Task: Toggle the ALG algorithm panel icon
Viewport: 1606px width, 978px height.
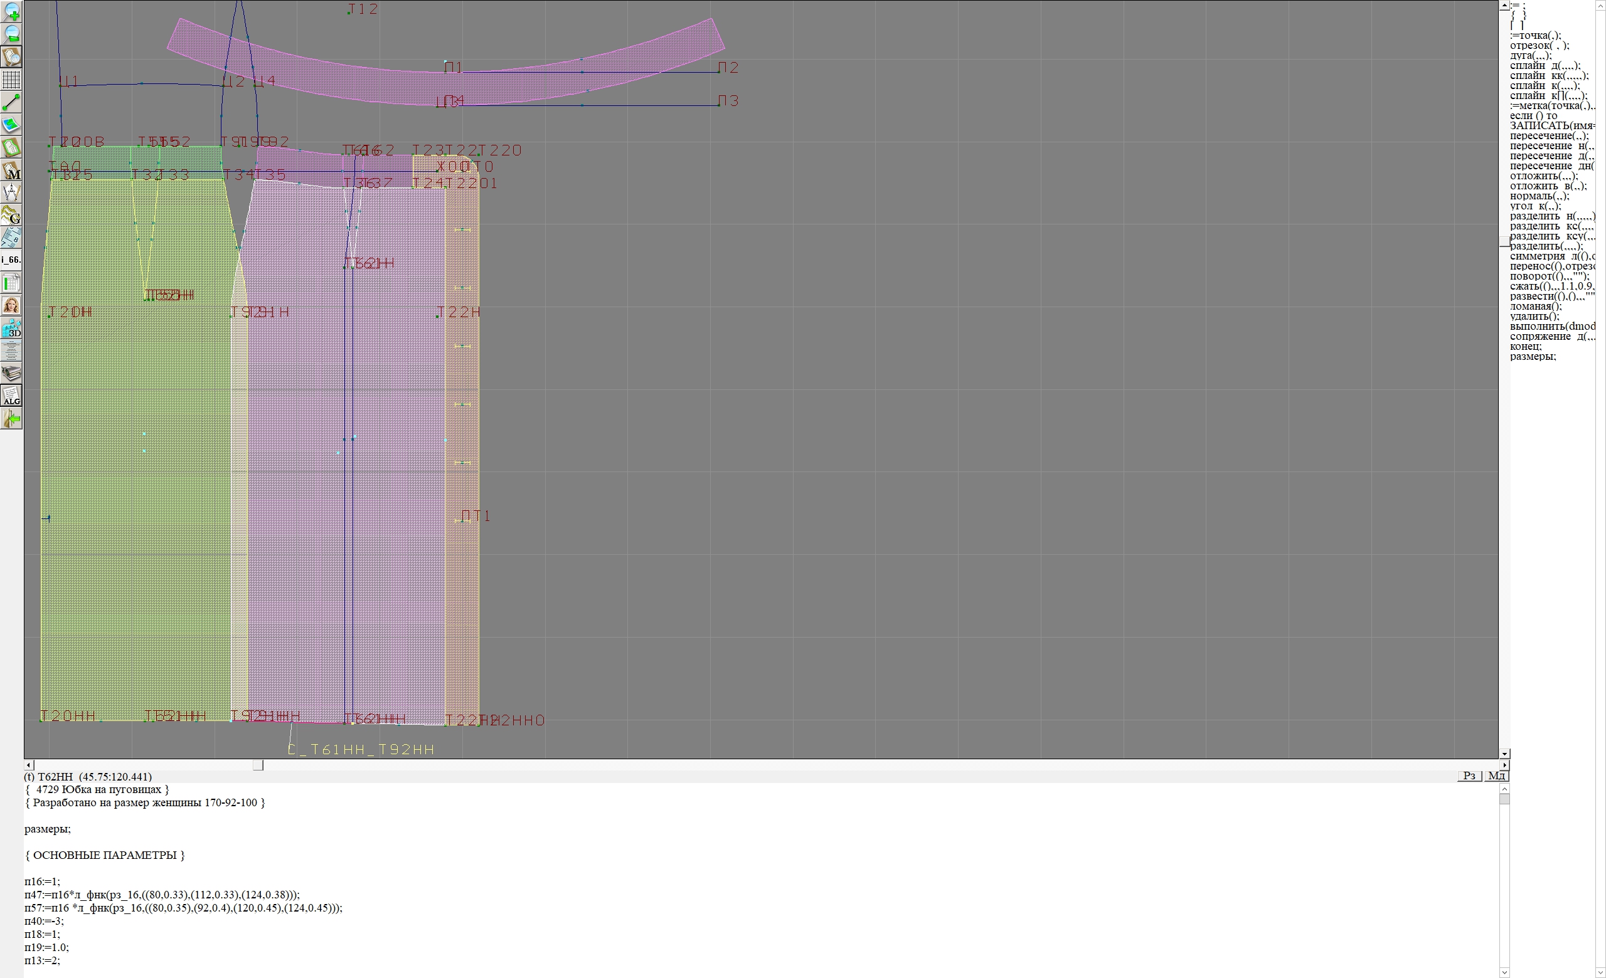Action: 11,396
